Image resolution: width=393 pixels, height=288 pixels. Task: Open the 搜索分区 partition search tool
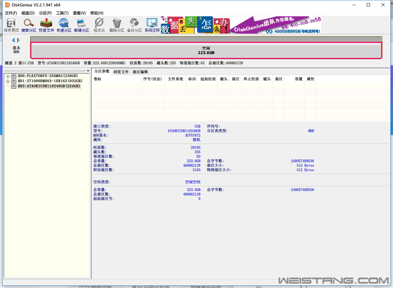coord(29,25)
